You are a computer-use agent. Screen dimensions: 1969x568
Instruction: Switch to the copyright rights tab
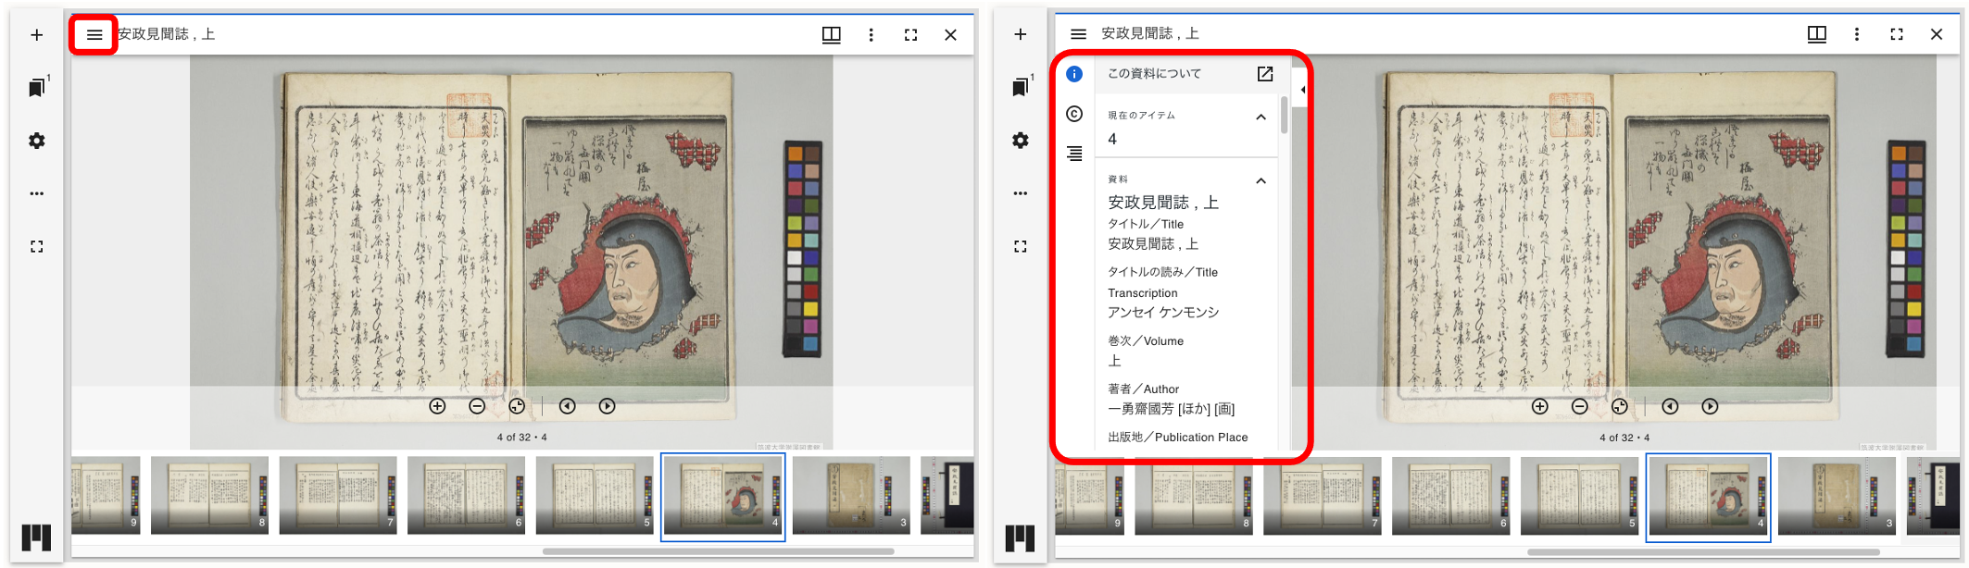(1074, 114)
